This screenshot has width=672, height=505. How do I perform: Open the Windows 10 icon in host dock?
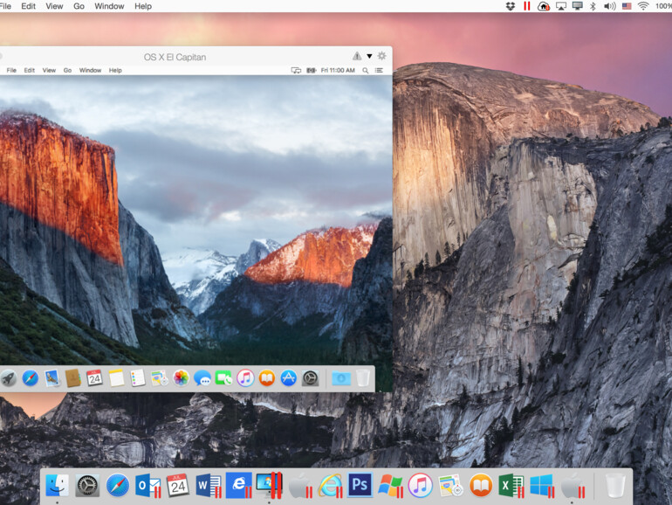[542, 485]
